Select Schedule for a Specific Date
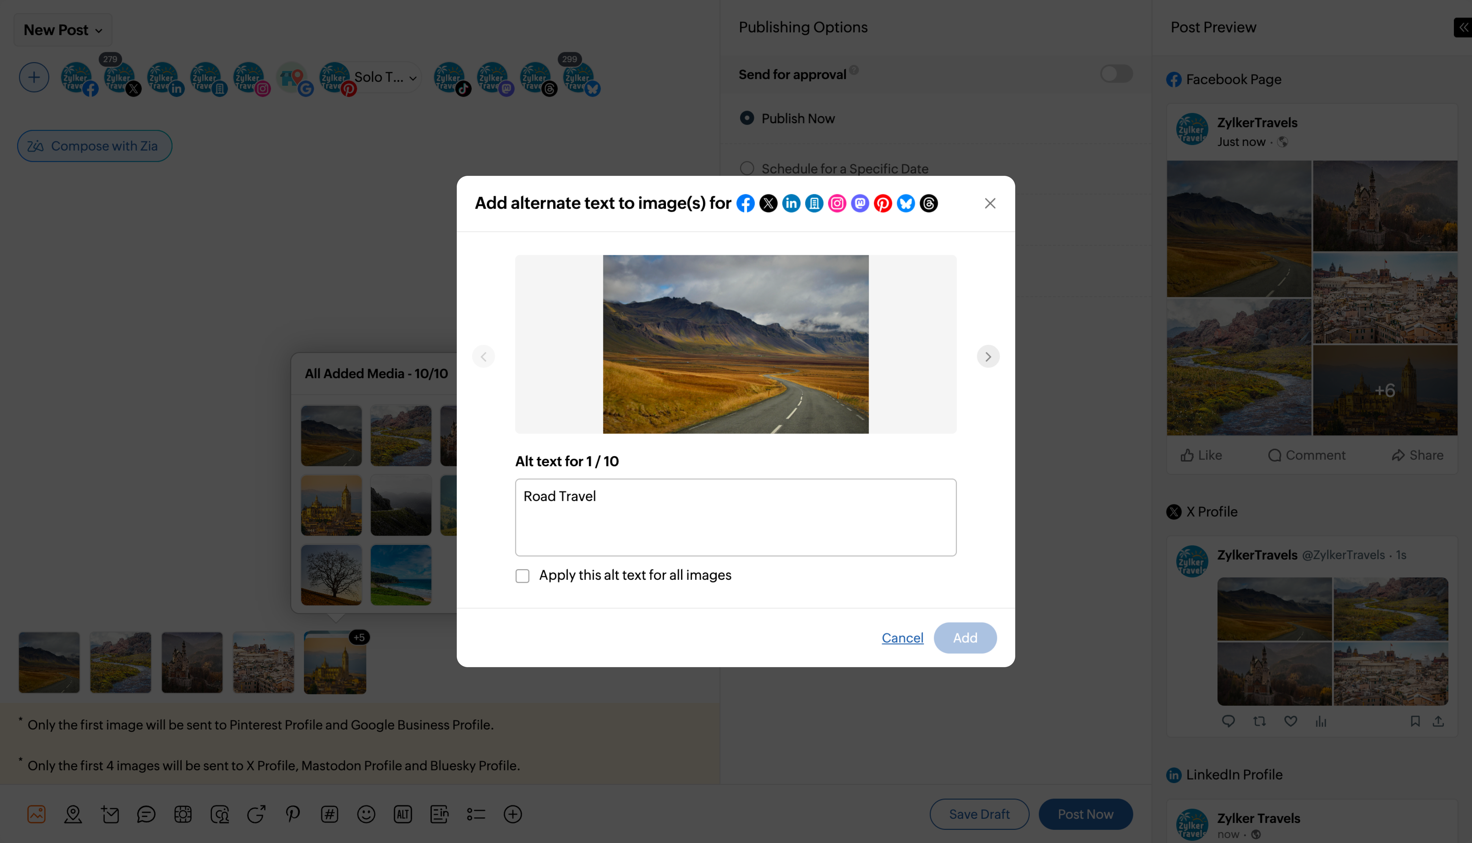The width and height of the screenshot is (1472, 843). [747, 168]
